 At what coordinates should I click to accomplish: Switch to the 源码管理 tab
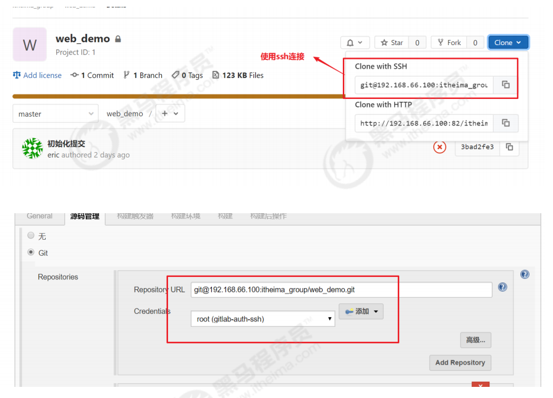[85, 216]
